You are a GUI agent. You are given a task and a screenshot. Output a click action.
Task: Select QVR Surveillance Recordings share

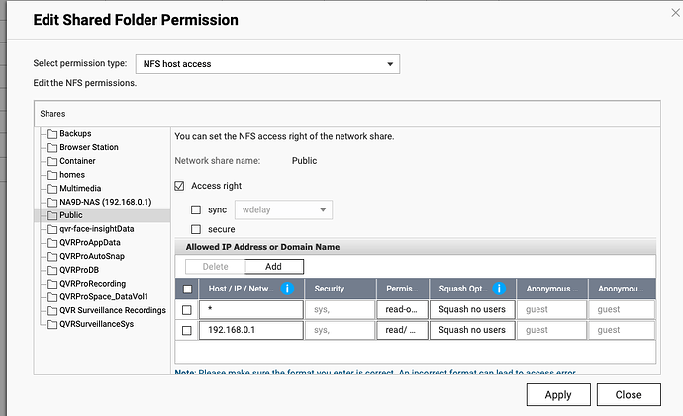[x=112, y=309]
